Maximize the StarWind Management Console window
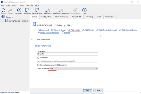This screenshot has width=141, height=94. pos(132,2)
